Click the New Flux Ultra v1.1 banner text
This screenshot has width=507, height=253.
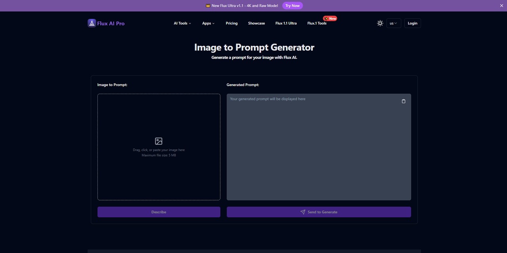click(245, 6)
